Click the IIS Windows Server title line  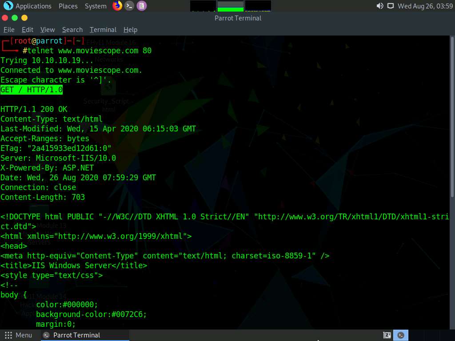tap(74, 266)
